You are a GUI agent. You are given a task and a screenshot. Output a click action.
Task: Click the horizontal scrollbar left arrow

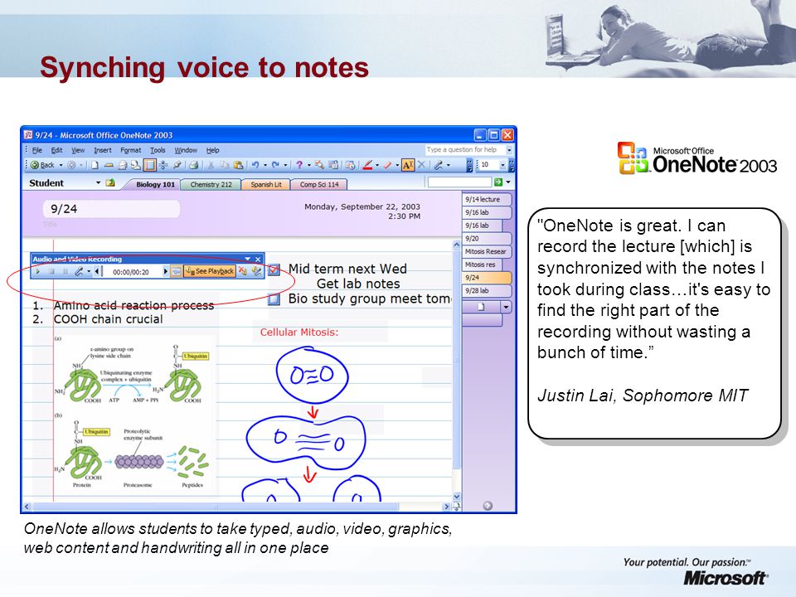click(x=27, y=507)
